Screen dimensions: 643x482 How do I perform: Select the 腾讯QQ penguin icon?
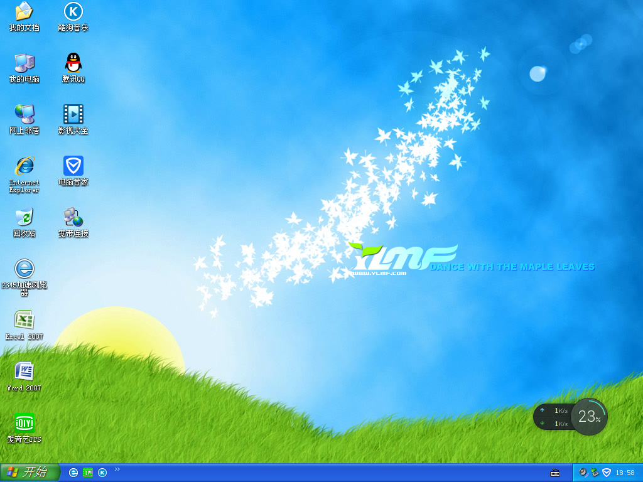[x=73, y=63]
